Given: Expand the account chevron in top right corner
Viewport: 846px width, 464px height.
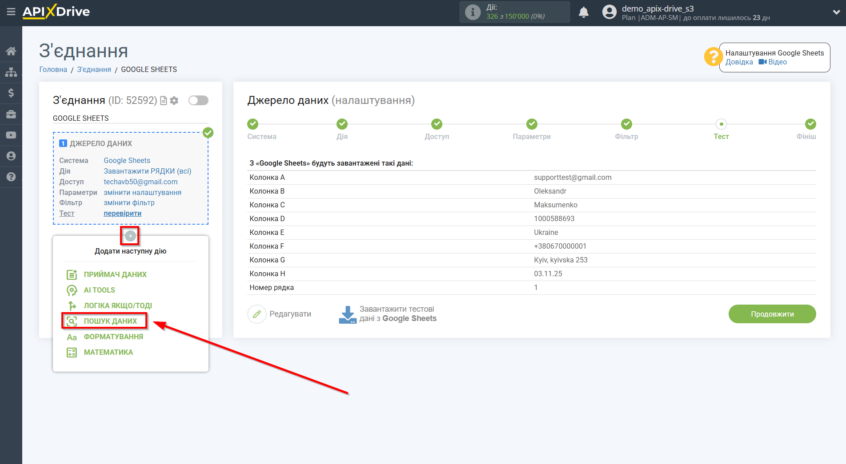Looking at the screenshot, I should pos(835,12).
